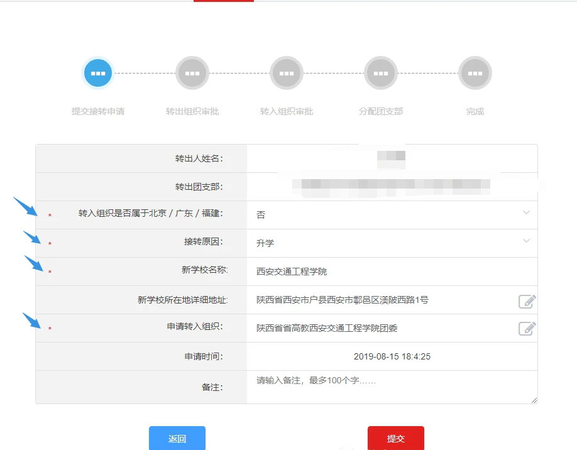The height and width of the screenshot is (450, 577).
Task: Select the organization text 陕西省省高教西安交通工程学院团委
Action: pos(327,328)
